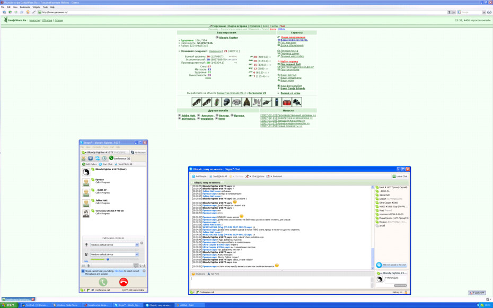Dismiss the 'Skype cannot hear you' notification
493x308 pixels.
(144, 271)
